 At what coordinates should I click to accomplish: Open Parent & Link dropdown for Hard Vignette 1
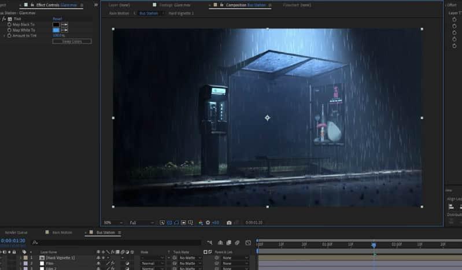235,258
